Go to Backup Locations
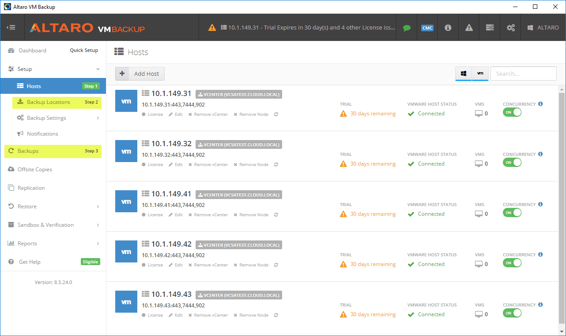566x336 pixels. pyautogui.click(x=57, y=102)
